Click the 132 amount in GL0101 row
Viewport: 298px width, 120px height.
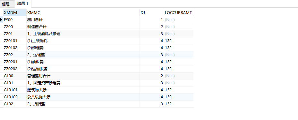[179, 90]
